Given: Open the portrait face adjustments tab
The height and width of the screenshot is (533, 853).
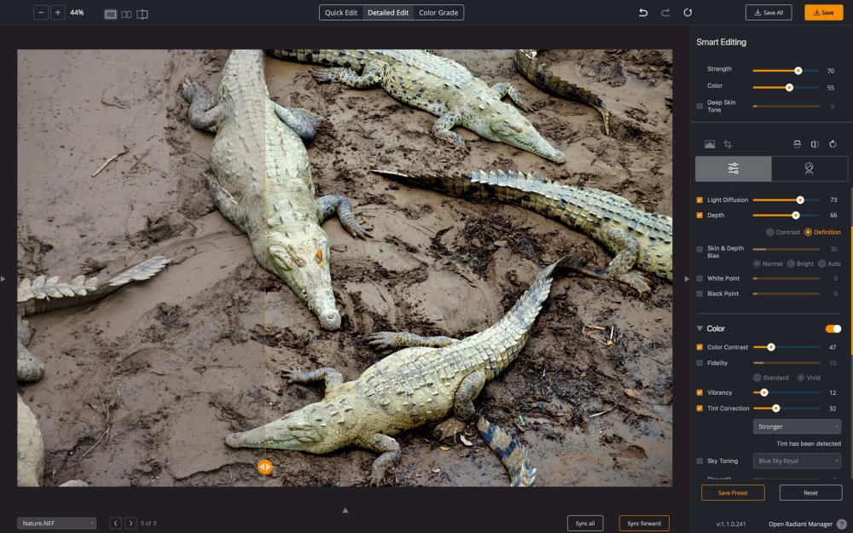Looking at the screenshot, I should tap(809, 169).
